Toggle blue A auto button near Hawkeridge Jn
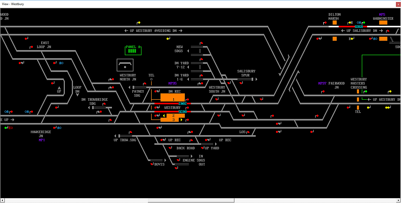Image resolution: width=401 pixels, height=203 pixels. [59, 128]
